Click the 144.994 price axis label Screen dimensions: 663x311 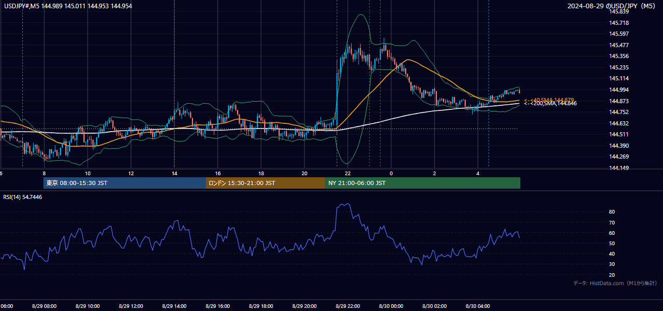tap(619, 90)
